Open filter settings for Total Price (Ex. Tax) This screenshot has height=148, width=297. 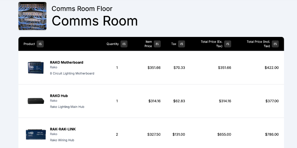pyautogui.click(x=228, y=44)
